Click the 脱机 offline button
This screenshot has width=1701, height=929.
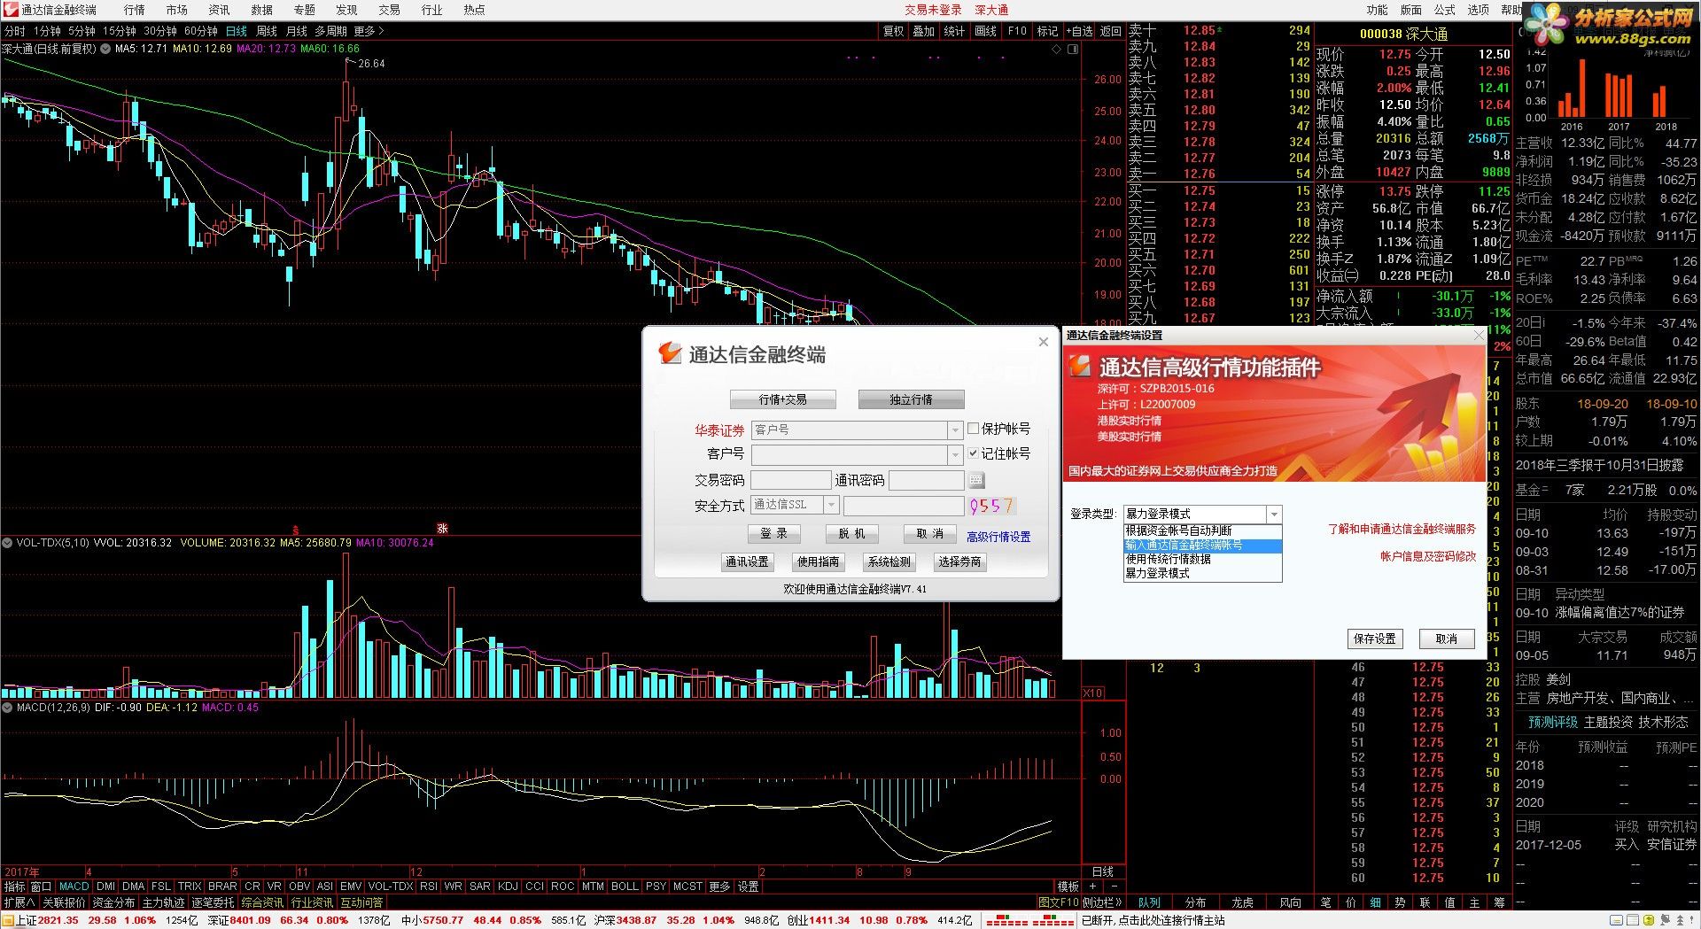coord(851,533)
